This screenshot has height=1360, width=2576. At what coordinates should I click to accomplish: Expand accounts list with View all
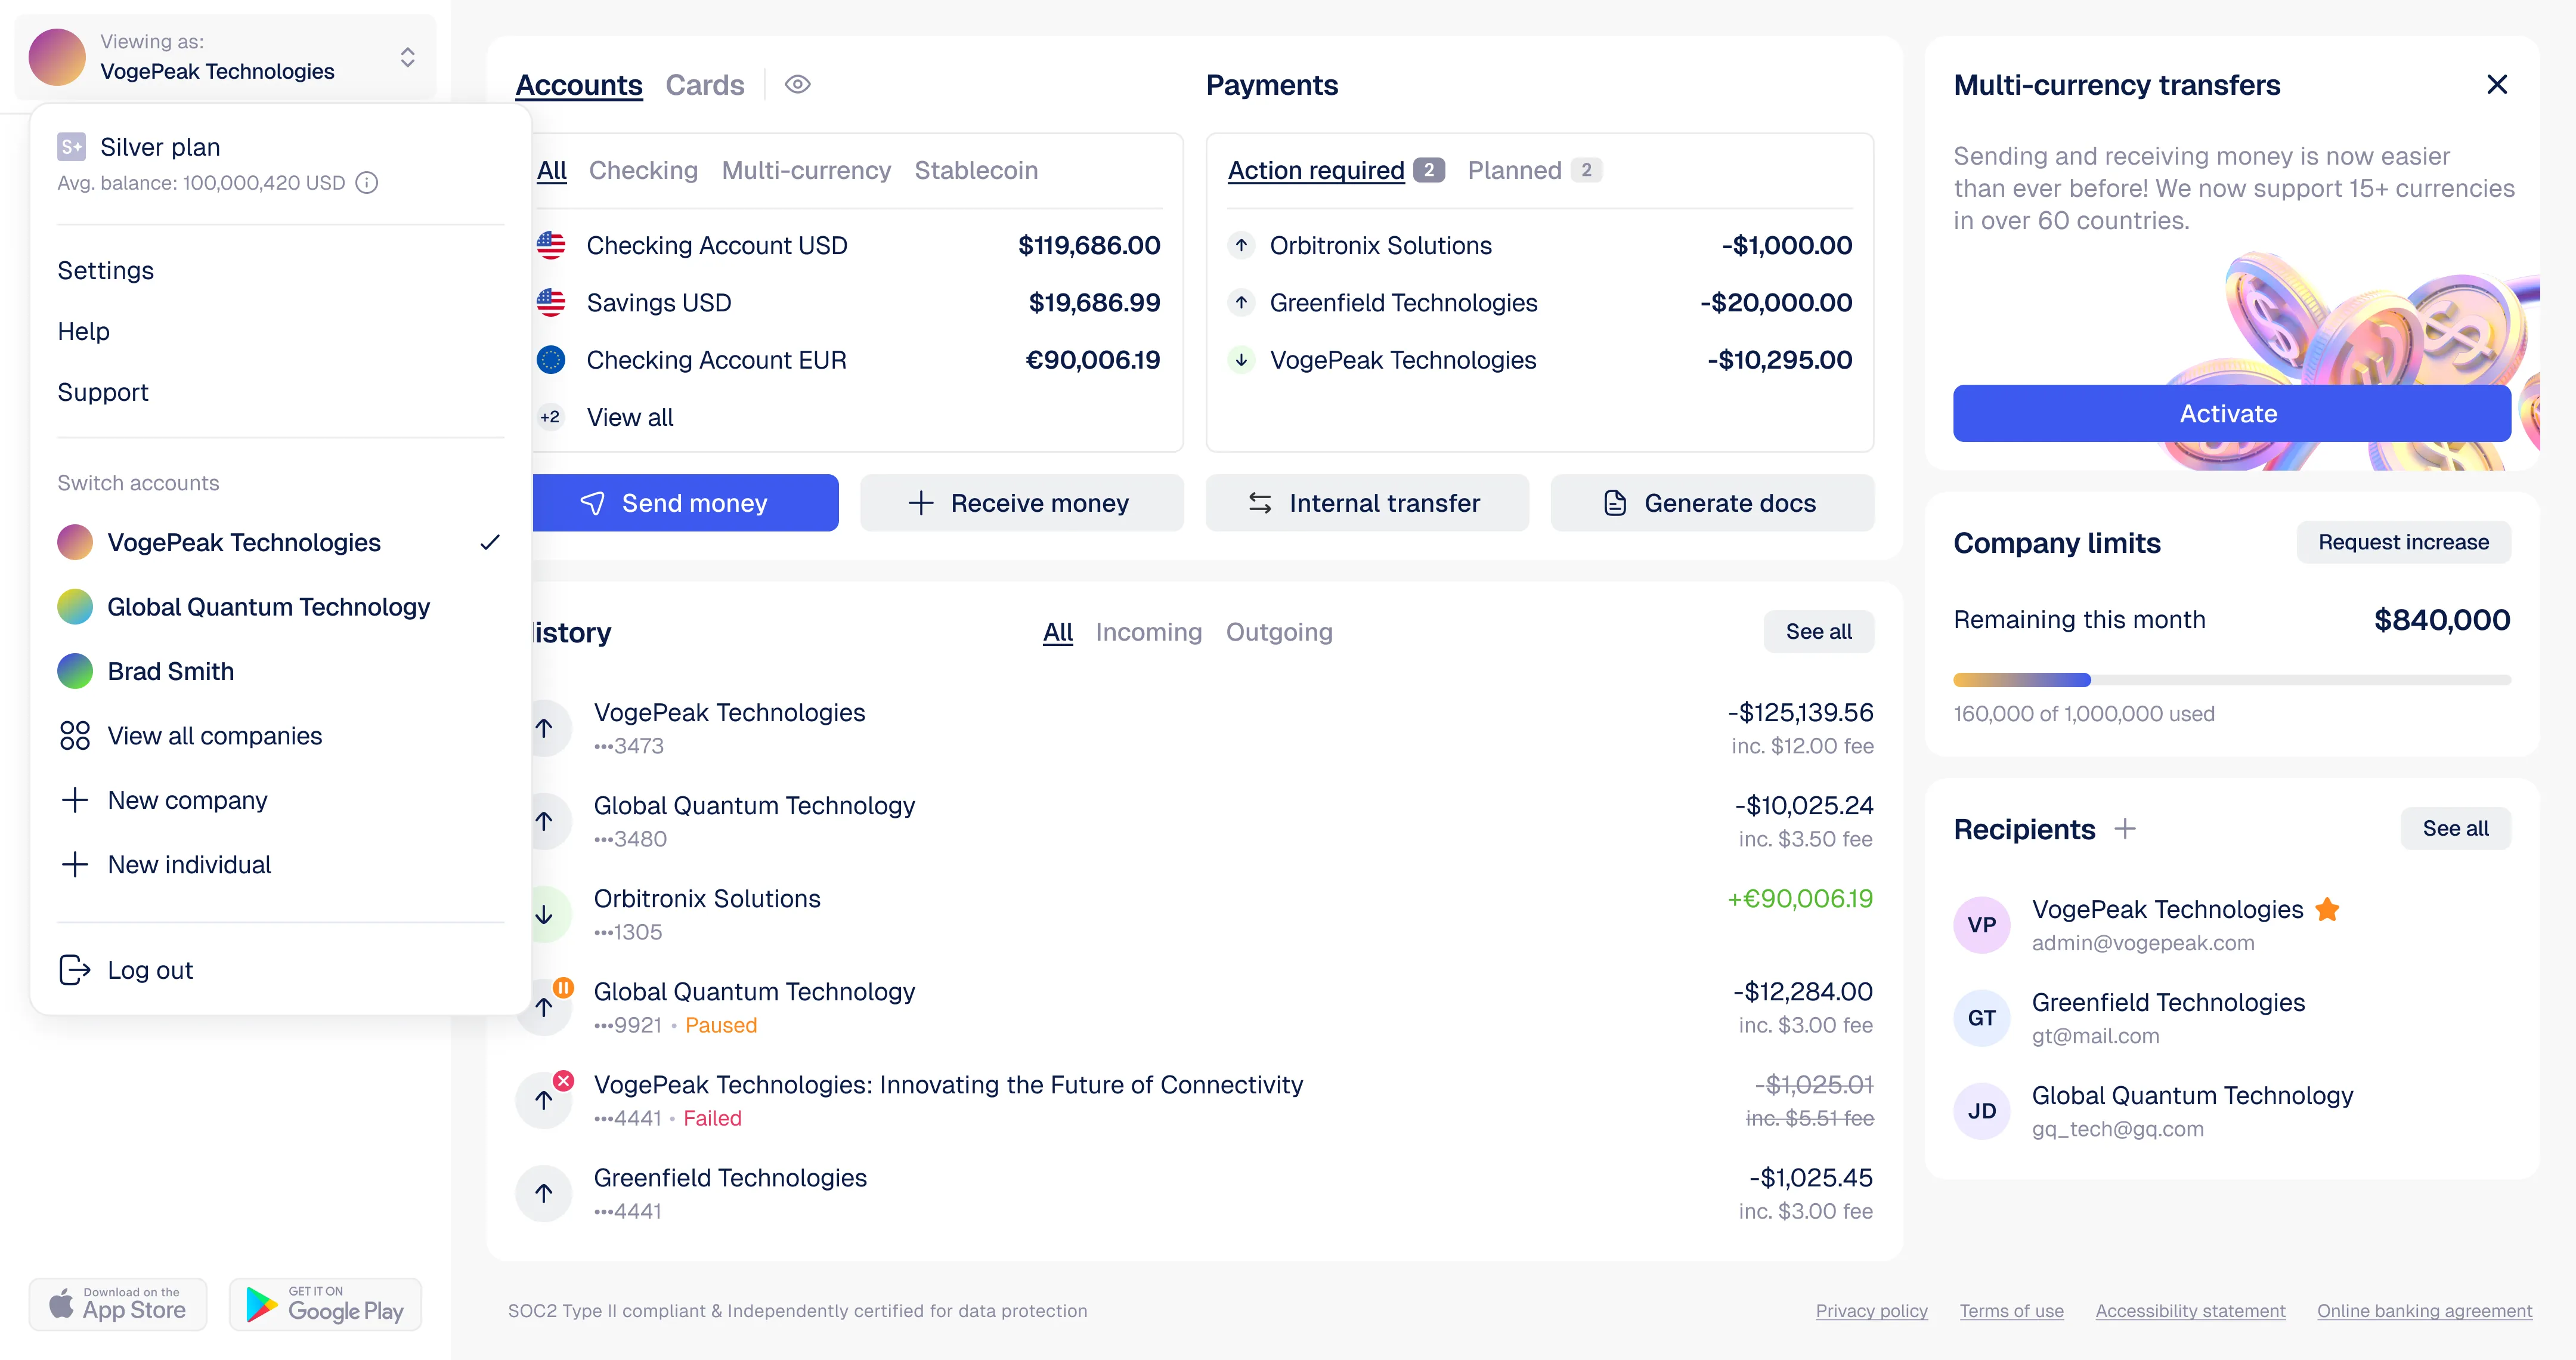630,417
